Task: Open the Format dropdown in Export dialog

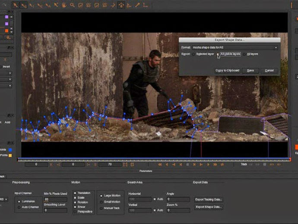Action: [x=235, y=48]
